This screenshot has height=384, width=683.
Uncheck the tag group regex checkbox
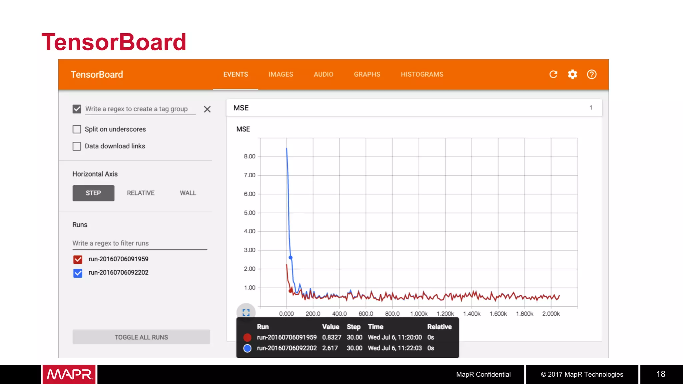(x=77, y=109)
